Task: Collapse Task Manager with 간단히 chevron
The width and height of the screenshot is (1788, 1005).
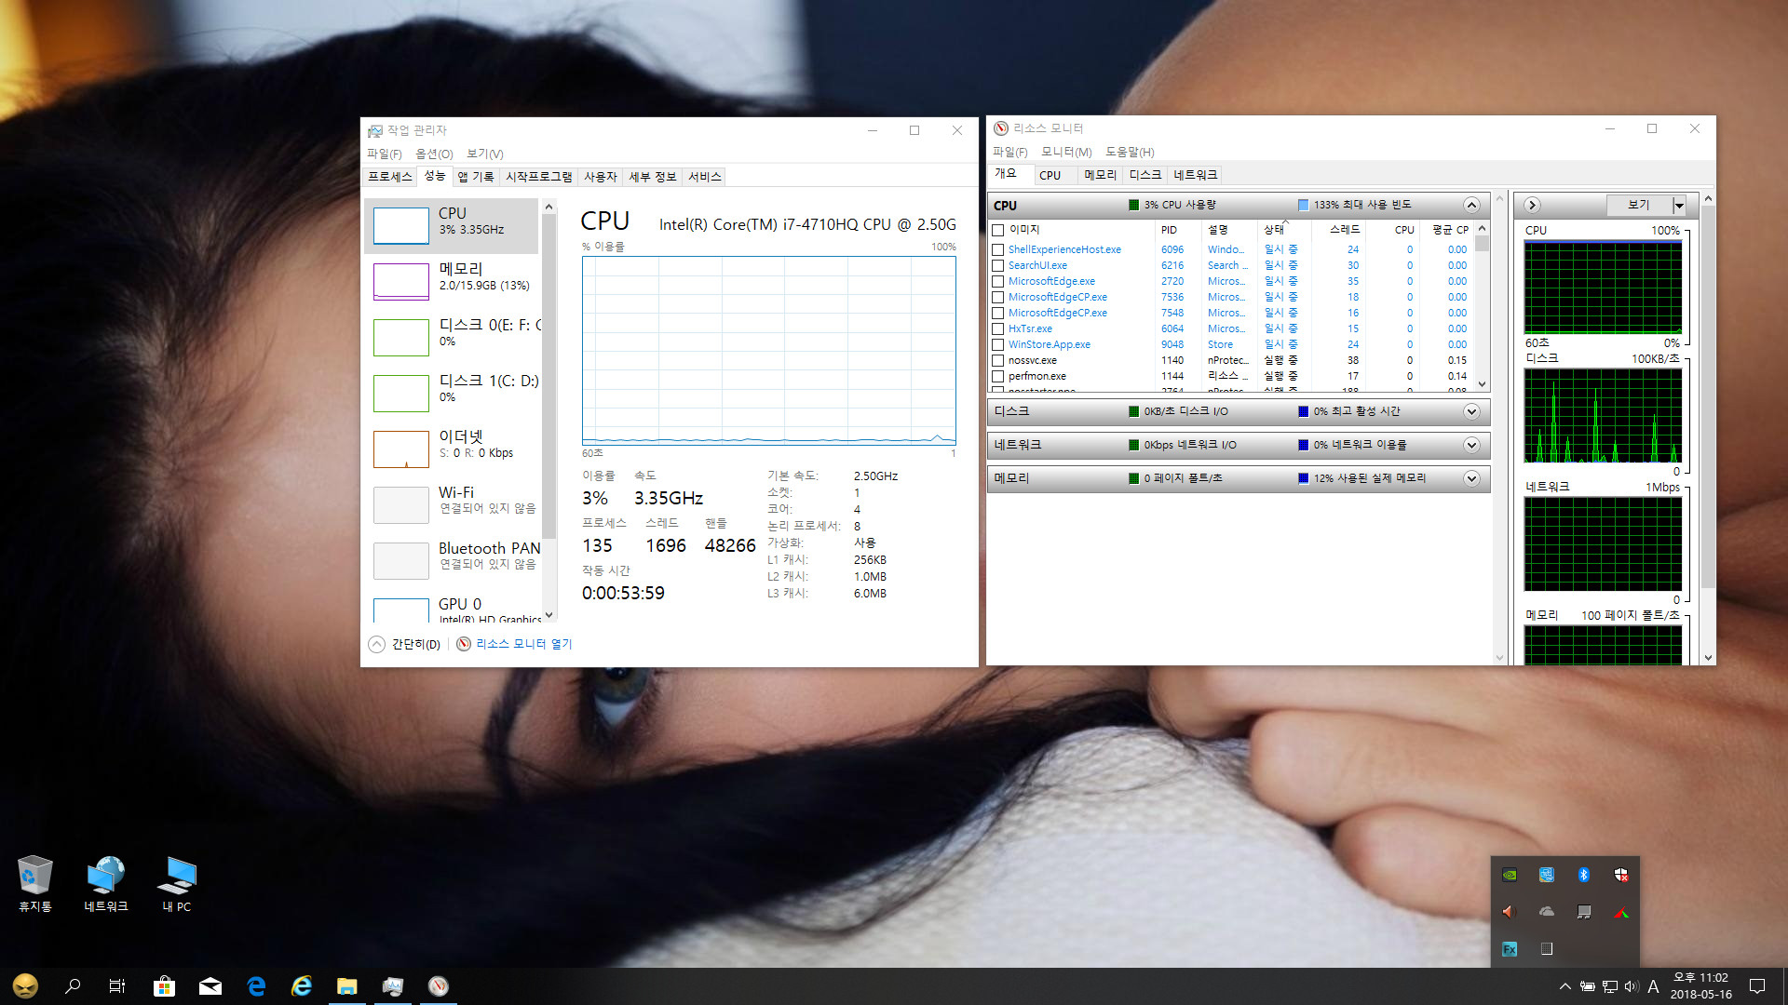Action: [376, 644]
